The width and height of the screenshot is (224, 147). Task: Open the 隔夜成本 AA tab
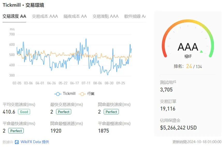tap(75, 16)
